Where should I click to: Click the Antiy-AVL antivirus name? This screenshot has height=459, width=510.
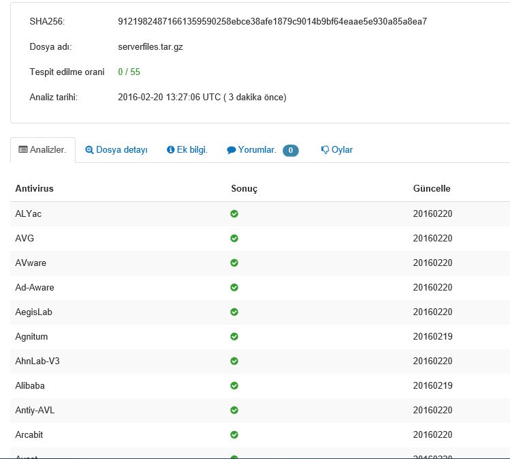[x=35, y=410]
